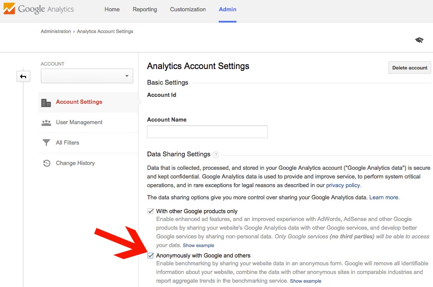Click the Data Sharing Settings help question mark
This screenshot has height=287, width=433.
point(216,155)
